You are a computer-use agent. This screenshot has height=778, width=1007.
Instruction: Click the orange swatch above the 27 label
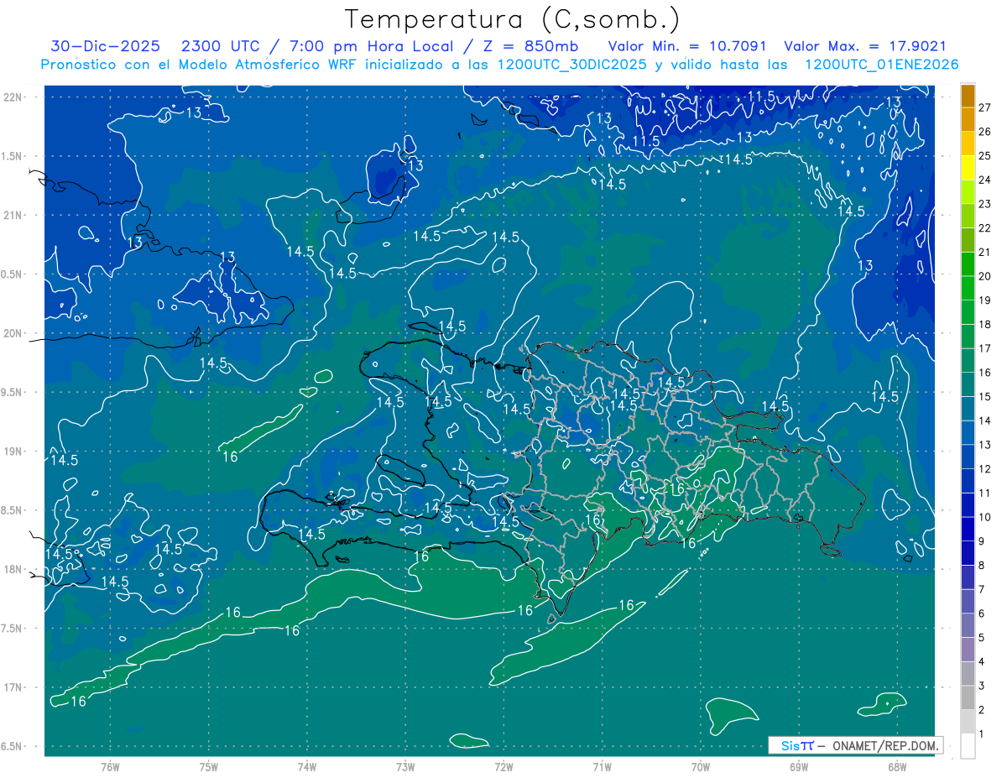968,95
